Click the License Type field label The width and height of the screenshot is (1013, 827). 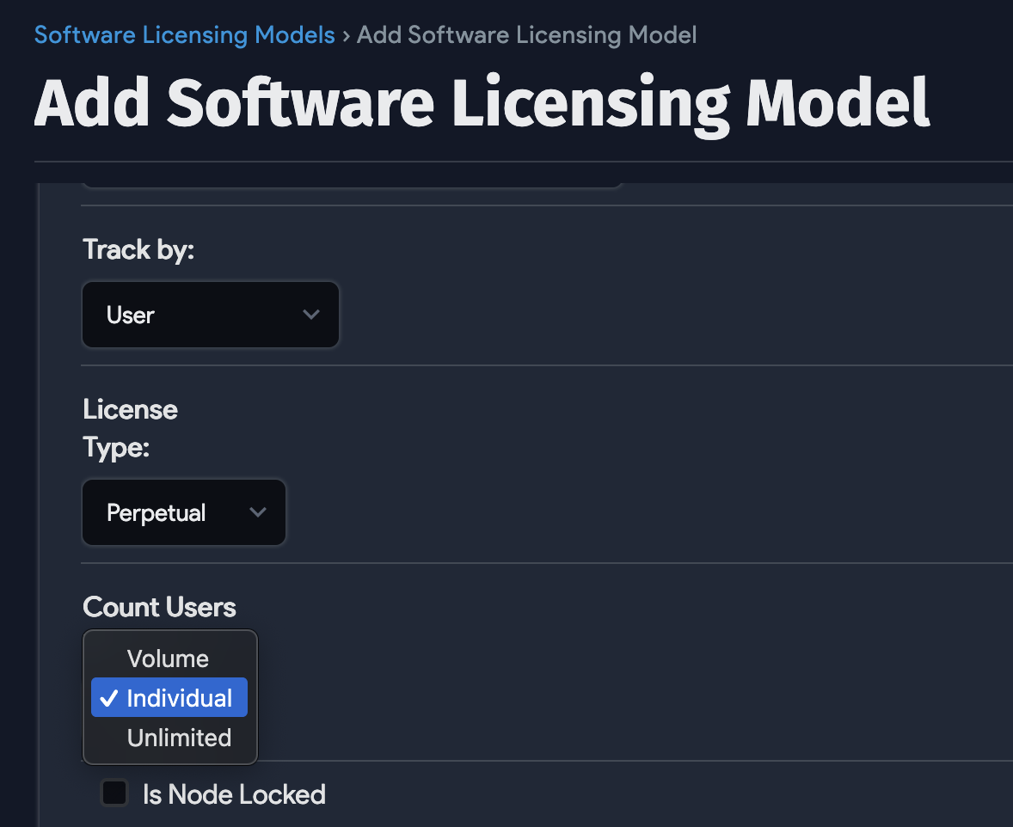coord(130,428)
